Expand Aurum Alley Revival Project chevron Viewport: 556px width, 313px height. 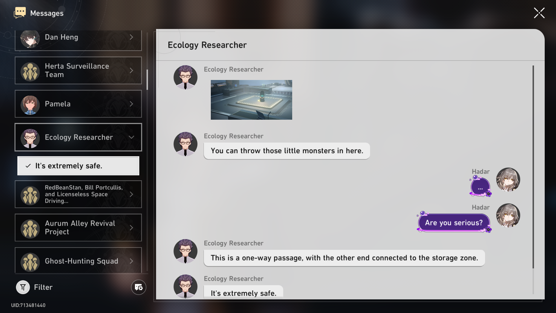(131, 228)
